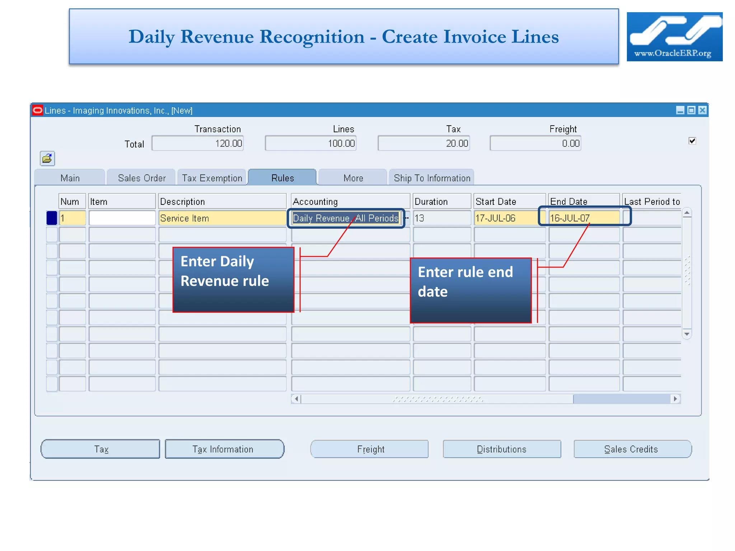Click the Freight total field 0.00

(x=535, y=143)
